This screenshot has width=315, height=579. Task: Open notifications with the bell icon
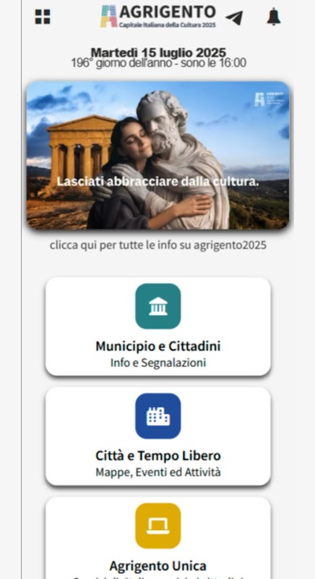click(x=274, y=17)
